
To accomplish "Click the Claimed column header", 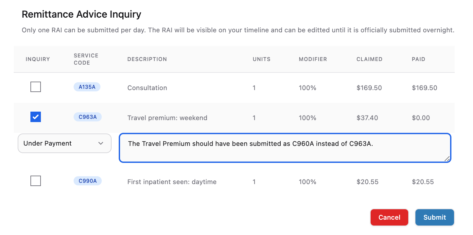I will pos(369,59).
